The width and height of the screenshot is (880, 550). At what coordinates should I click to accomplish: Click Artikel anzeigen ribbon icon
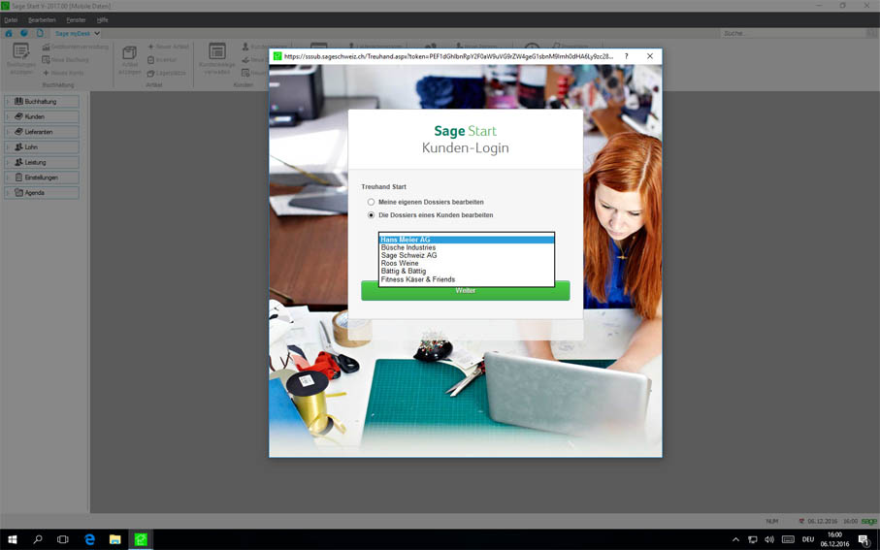(x=130, y=59)
